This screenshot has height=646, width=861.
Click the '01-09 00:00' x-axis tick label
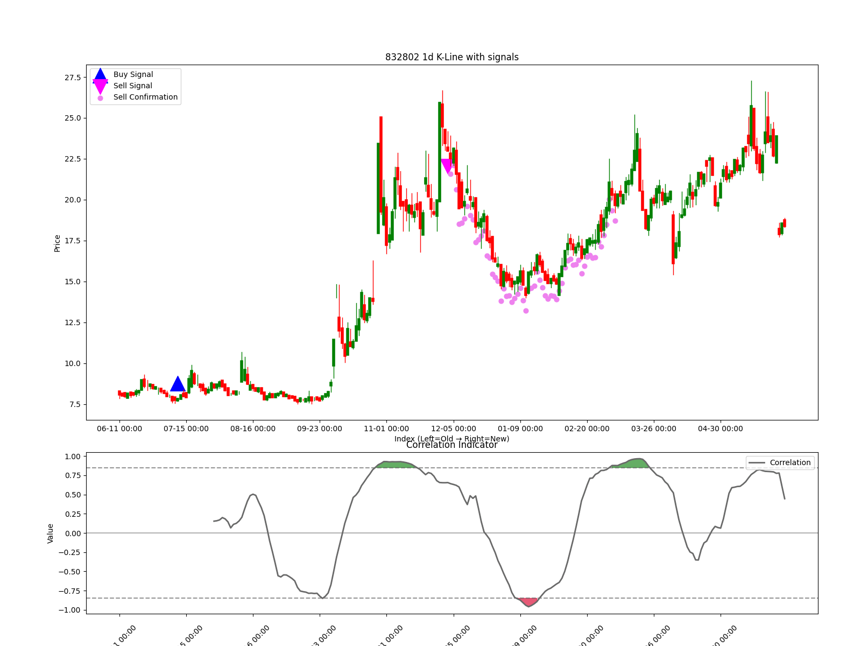click(520, 429)
